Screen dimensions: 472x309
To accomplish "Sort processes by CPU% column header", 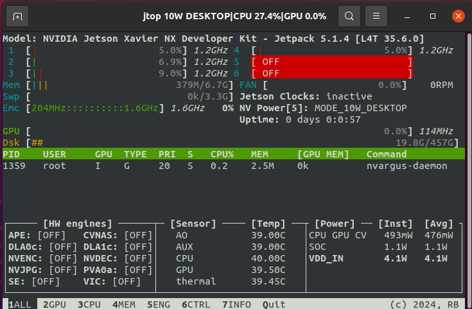I will pos(222,154).
